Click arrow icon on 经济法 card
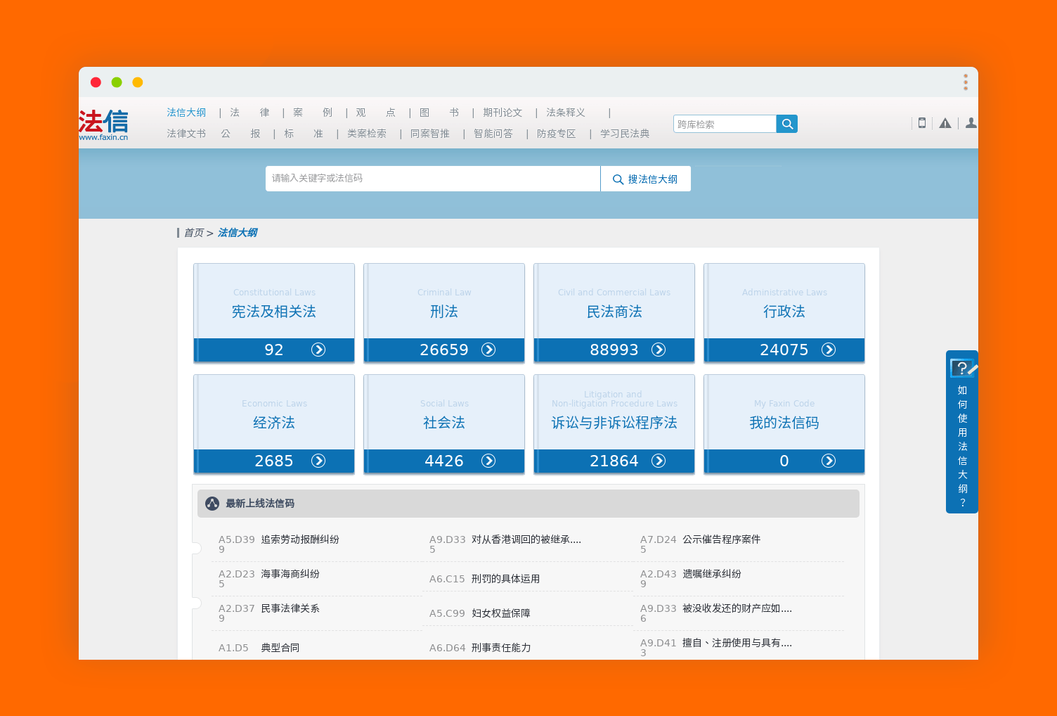 pos(318,461)
